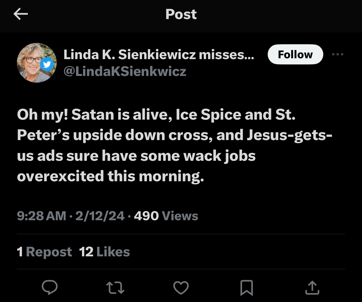Open the share icon
Screen dimensions: 362x302
coord(312,287)
